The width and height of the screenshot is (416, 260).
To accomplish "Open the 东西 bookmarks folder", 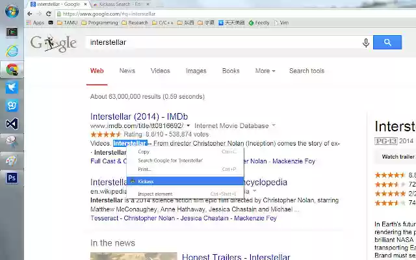I will click(186, 23).
